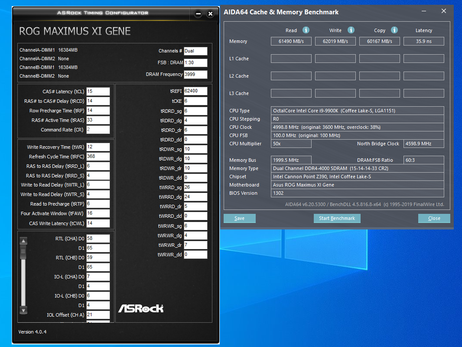Click the RAS# Active Time (tRAS) field
The height and width of the screenshot is (347, 462).
tap(98, 120)
